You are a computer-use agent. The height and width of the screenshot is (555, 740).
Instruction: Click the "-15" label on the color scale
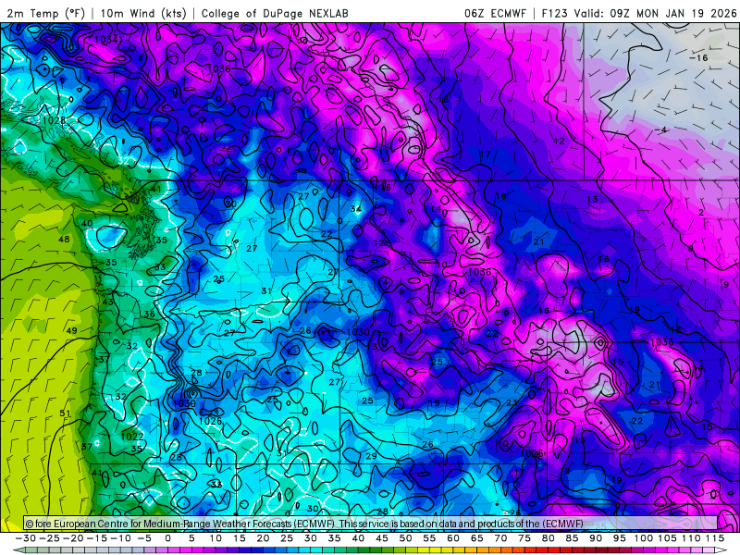click(x=96, y=538)
